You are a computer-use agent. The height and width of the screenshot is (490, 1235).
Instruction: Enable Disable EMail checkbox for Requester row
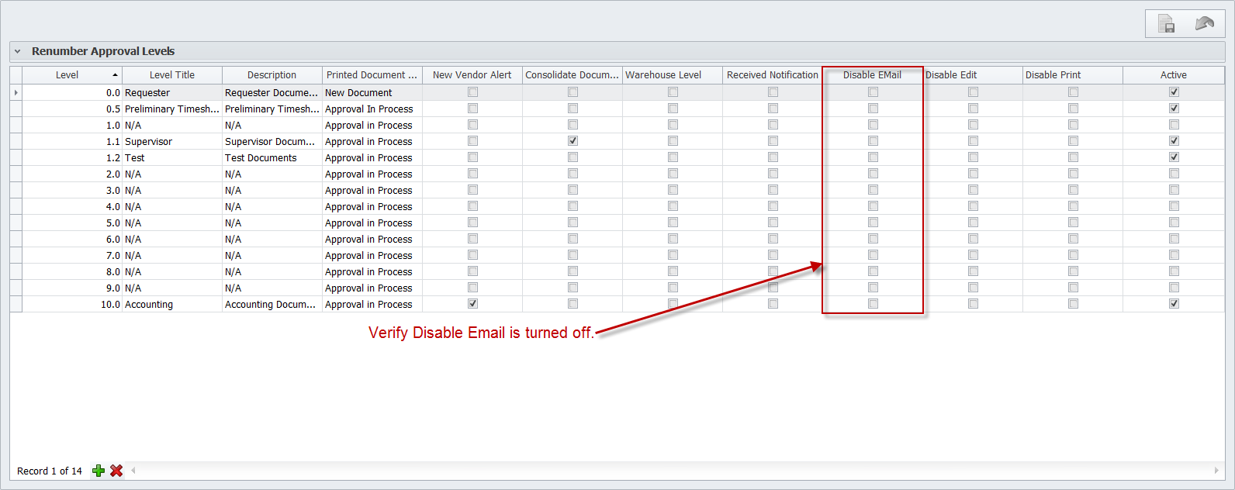873,92
